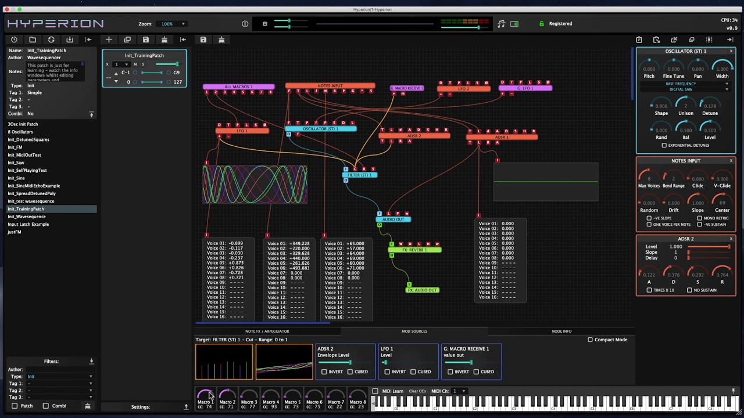
Task: Duplicate the layer using the copy icon
Action: (127, 39)
